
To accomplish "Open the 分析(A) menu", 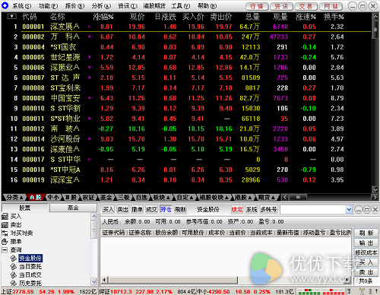I will pos(101,6).
